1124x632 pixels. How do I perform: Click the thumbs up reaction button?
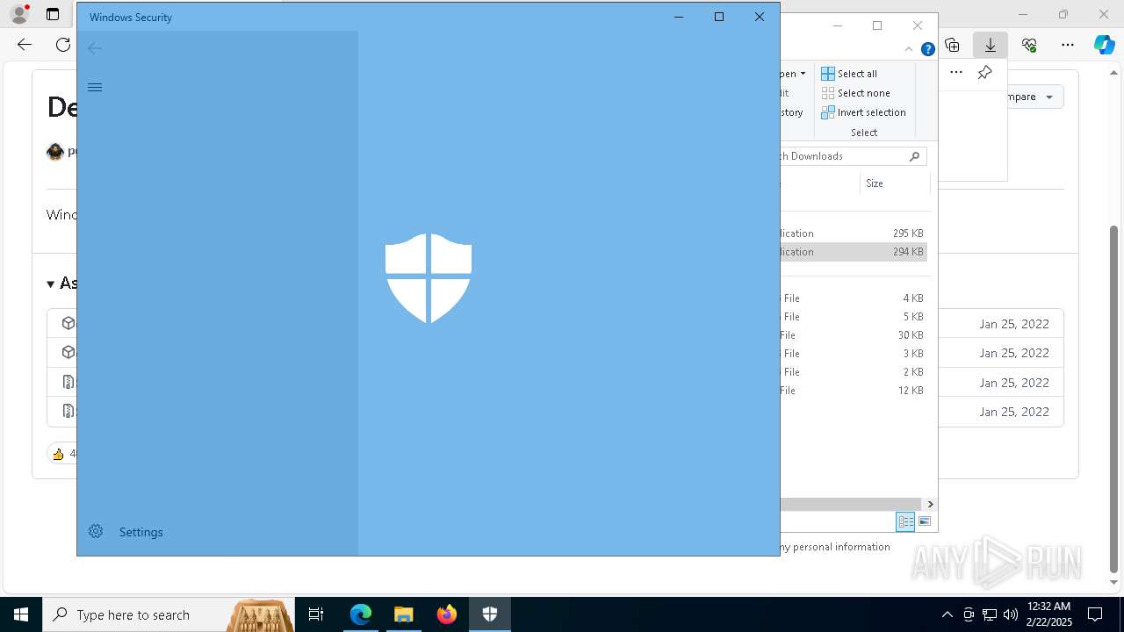63,454
